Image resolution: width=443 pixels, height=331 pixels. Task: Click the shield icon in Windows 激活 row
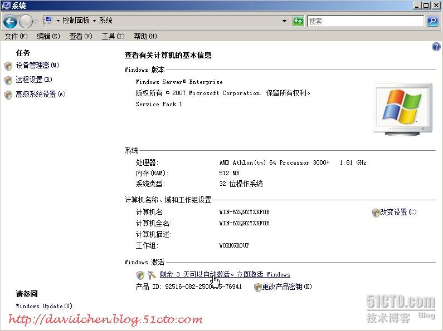140,275
